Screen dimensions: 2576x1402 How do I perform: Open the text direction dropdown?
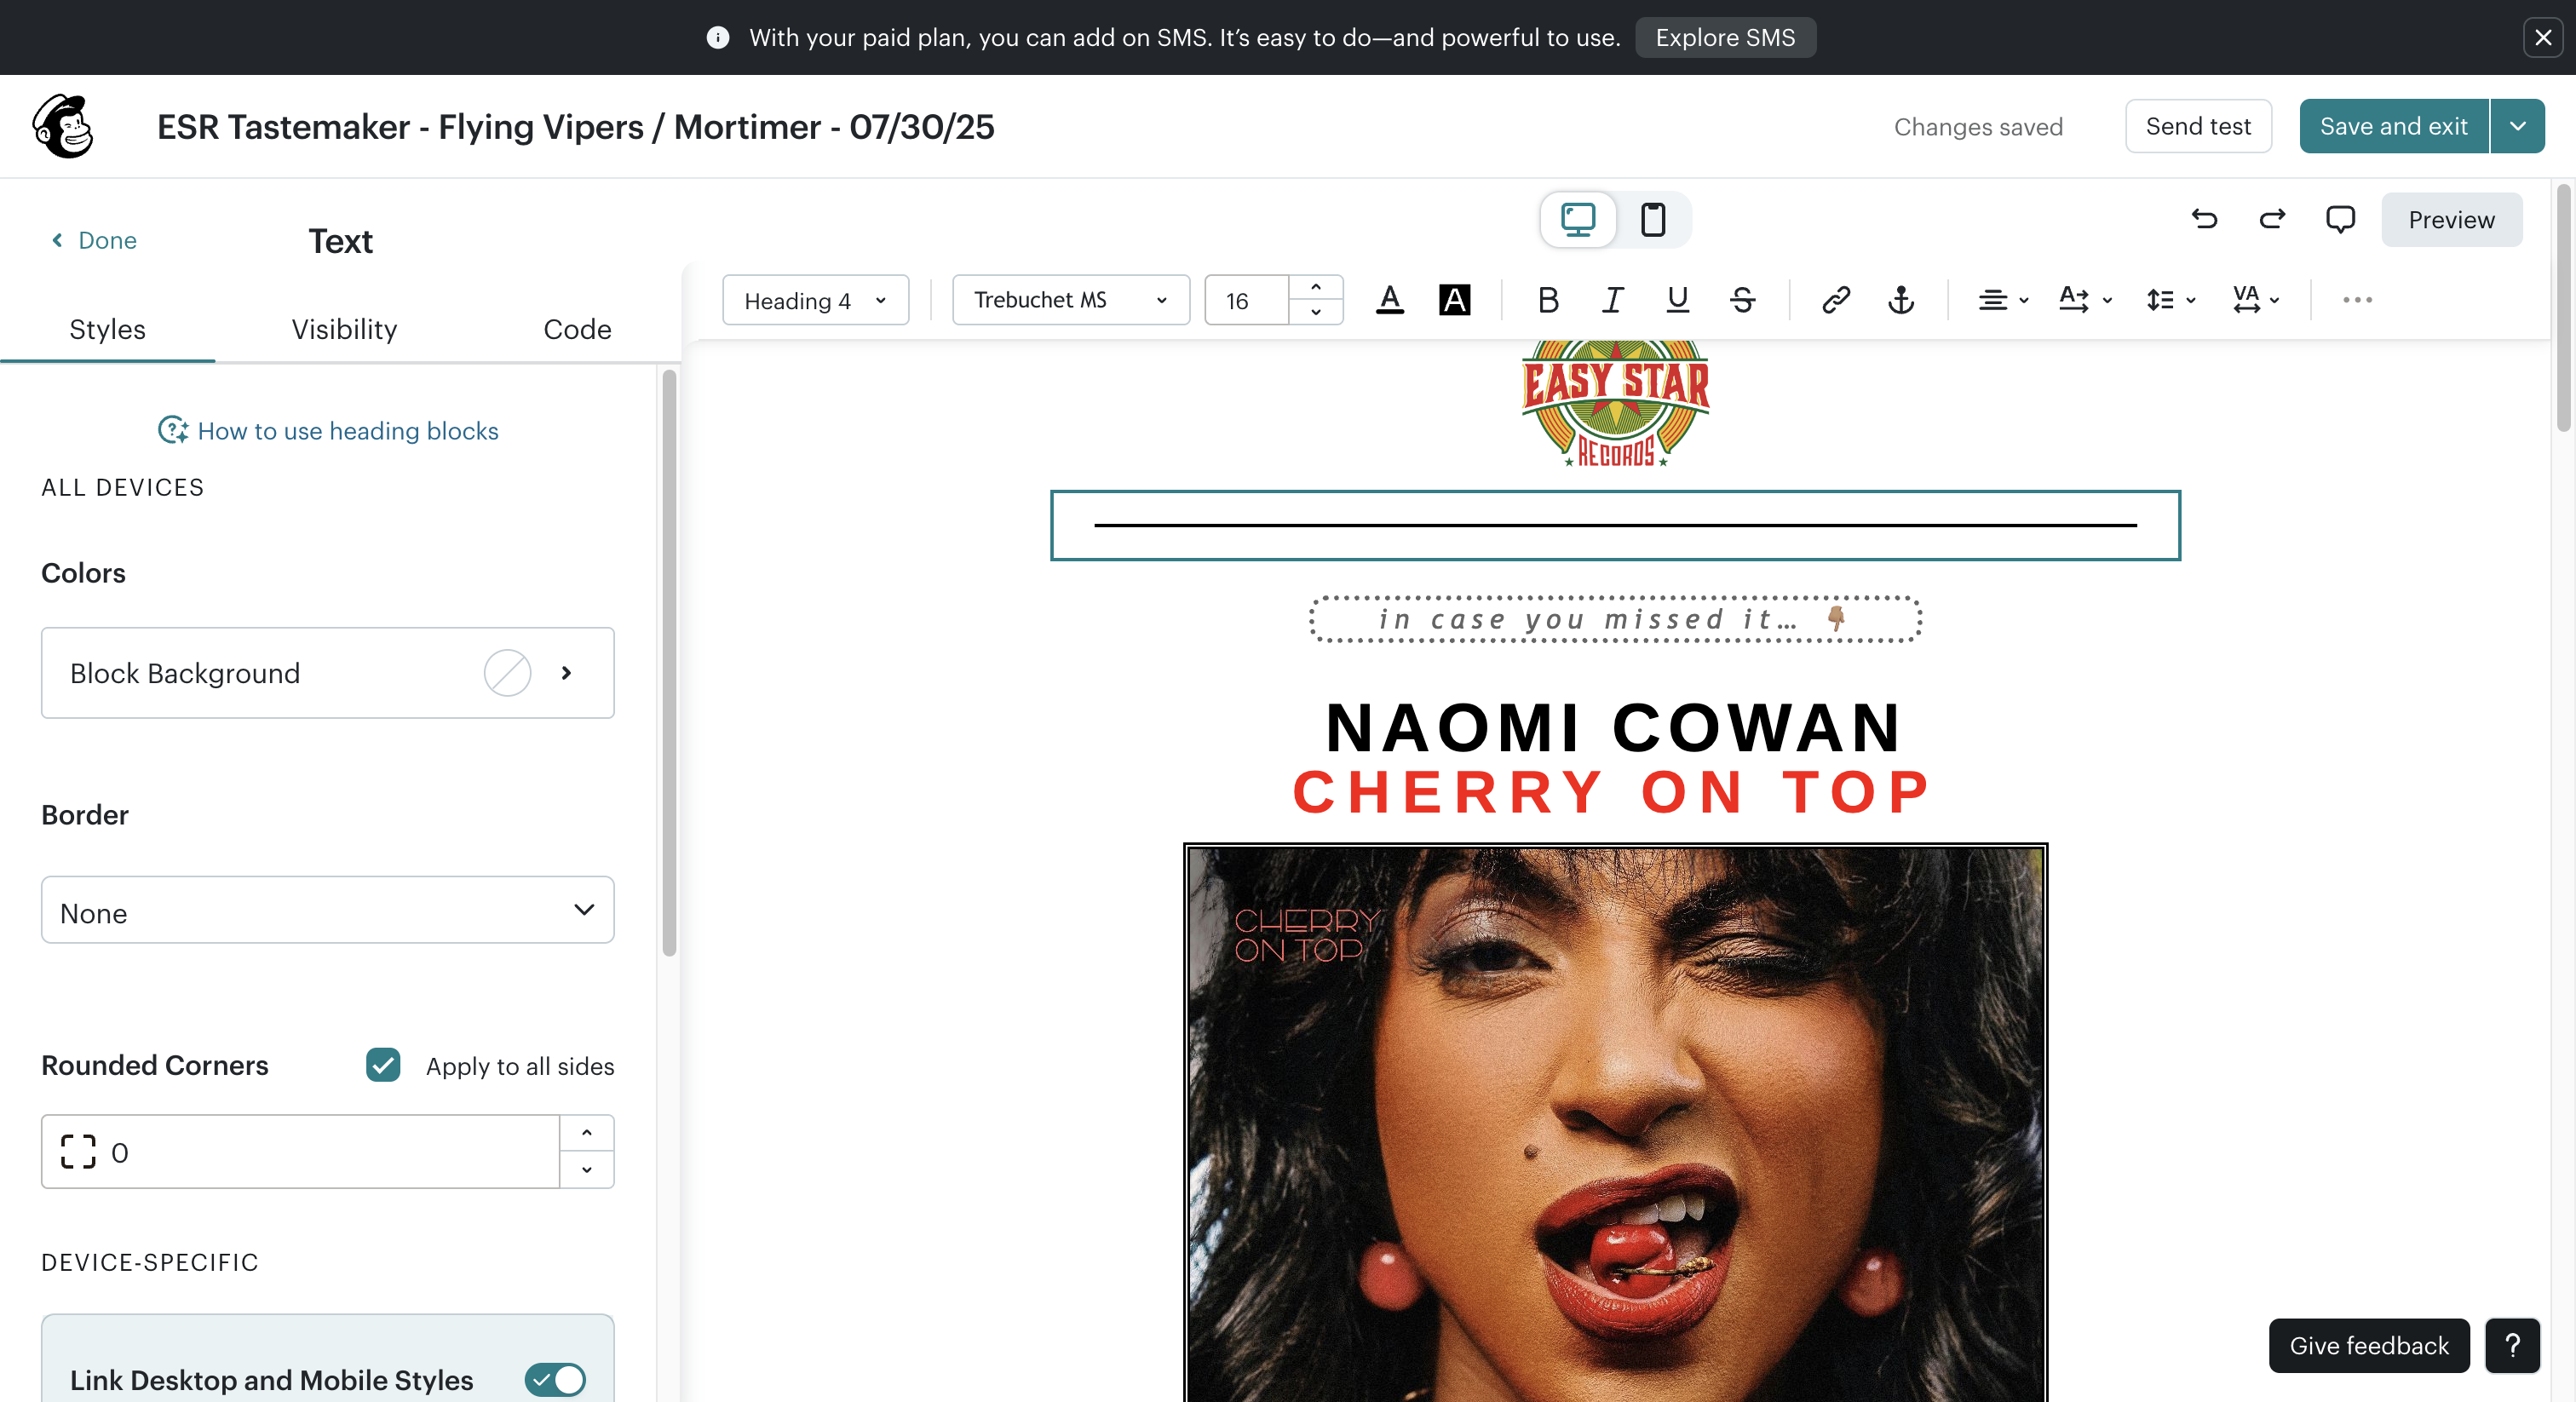pos(2085,300)
